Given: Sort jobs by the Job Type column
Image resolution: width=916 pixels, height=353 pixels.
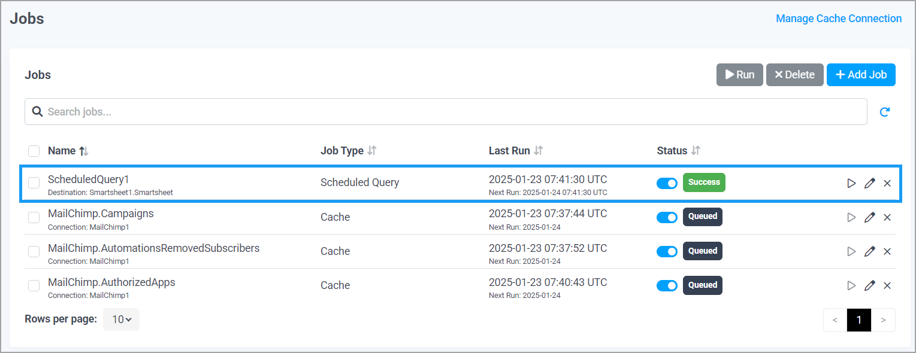Looking at the screenshot, I should [x=348, y=150].
